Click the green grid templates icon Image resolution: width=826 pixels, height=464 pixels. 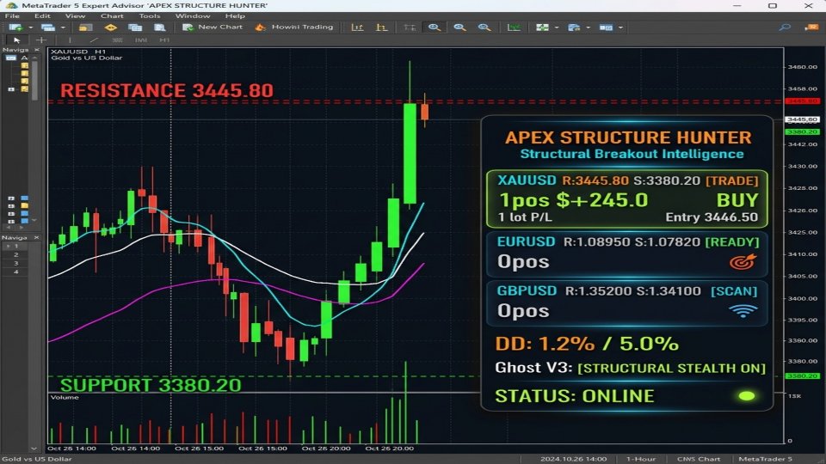pos(542,27)
